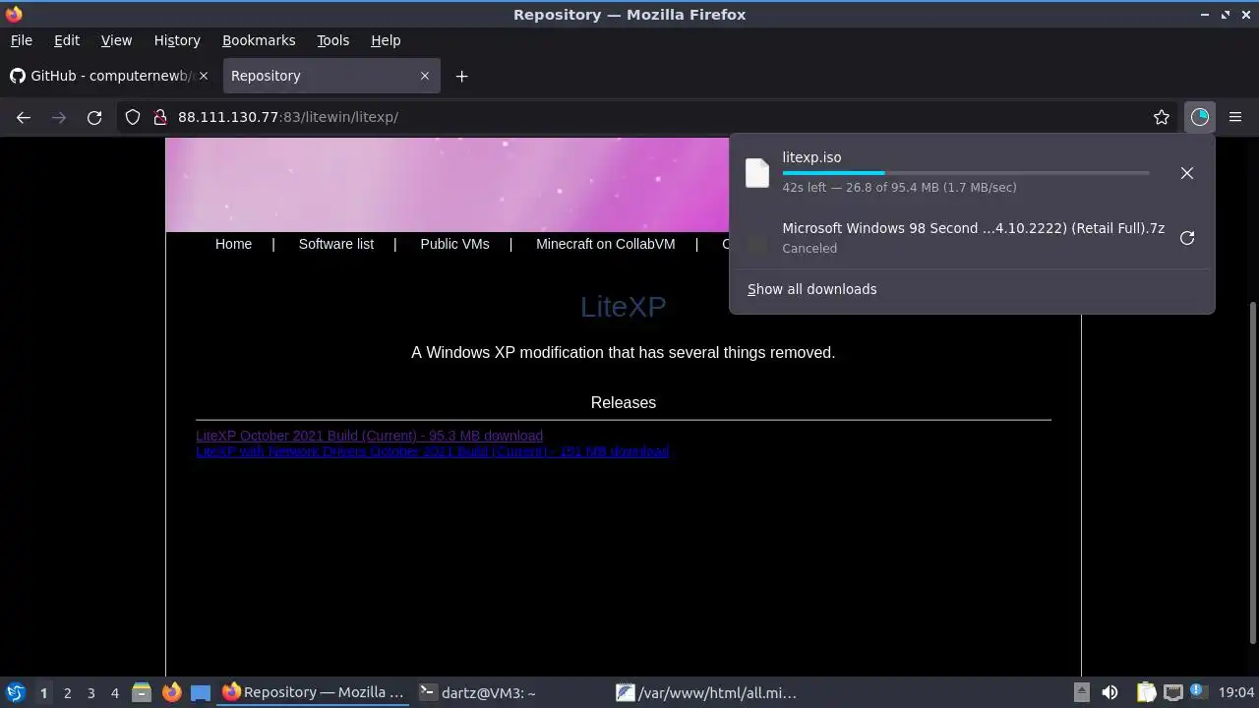Switch to /var/www/html editor window
1259x708 pixels.
[x=708, y=692]
